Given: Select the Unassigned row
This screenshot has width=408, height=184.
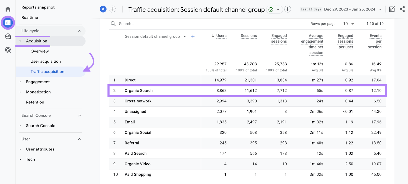Looking at the screenshot, I should [247, 112].
